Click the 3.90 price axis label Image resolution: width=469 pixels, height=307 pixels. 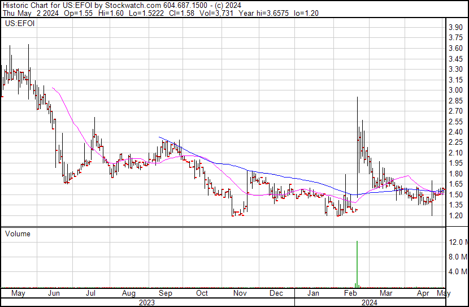(455, 27)
